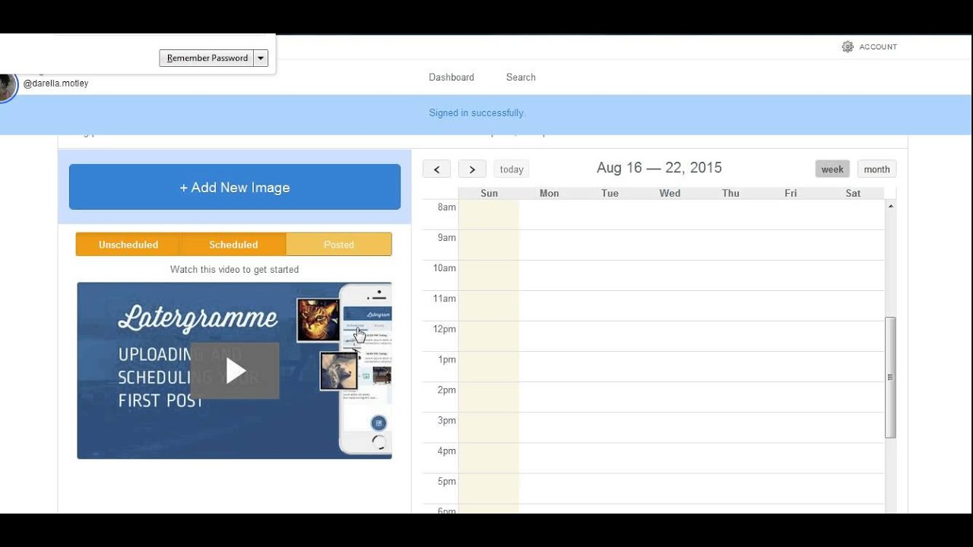Click the 'Watch this video to get started' text
This screenshot has width=973, height=547.
point(234,270)
